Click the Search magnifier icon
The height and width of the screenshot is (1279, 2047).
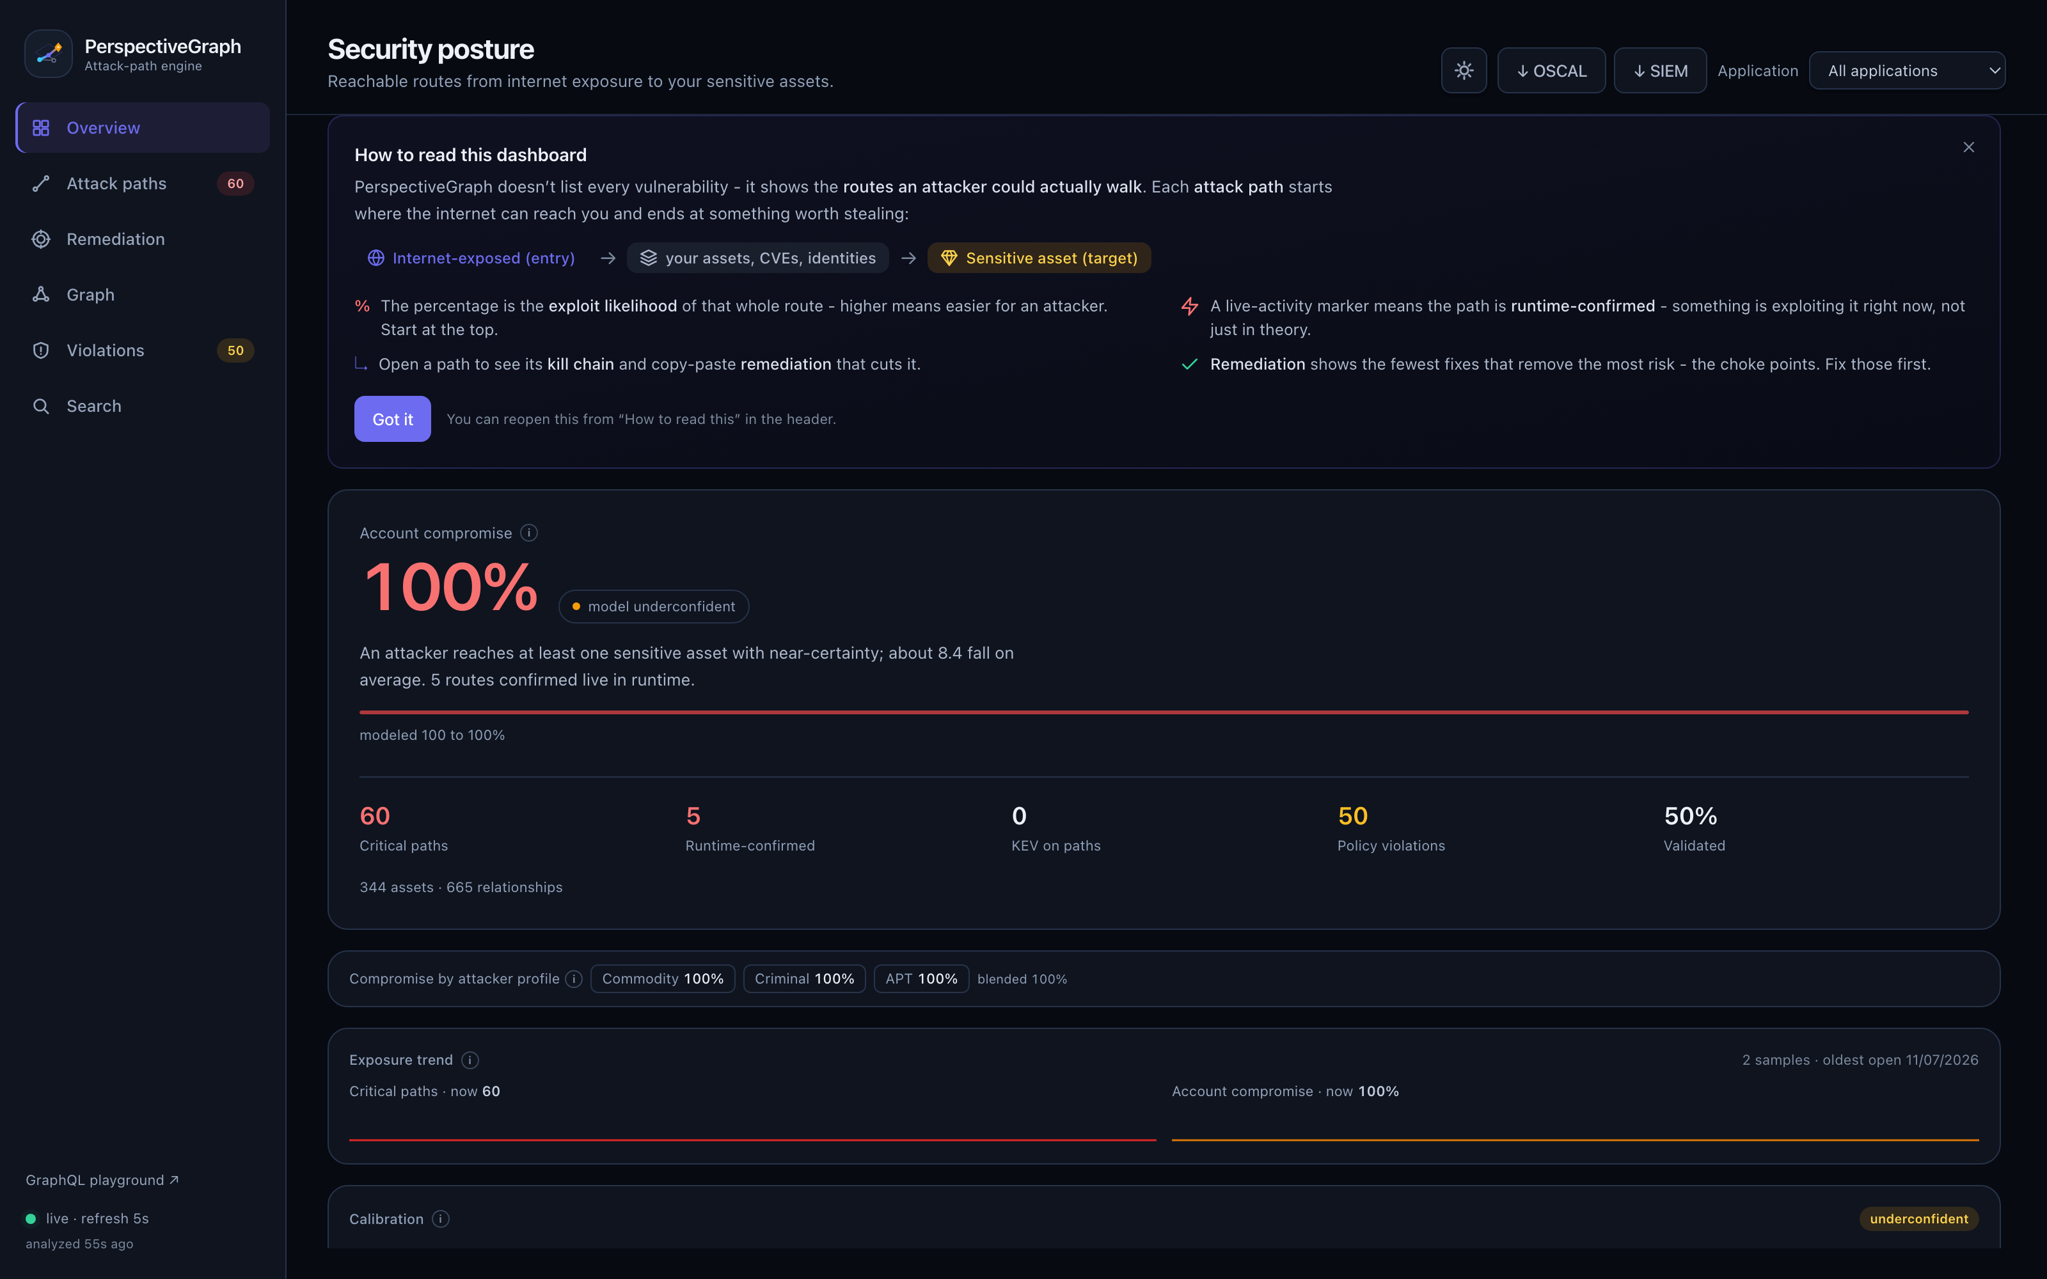[x=40, y=406]
